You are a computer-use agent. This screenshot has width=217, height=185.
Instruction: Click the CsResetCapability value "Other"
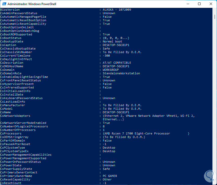pyautogui.click(x=107, y=179)
